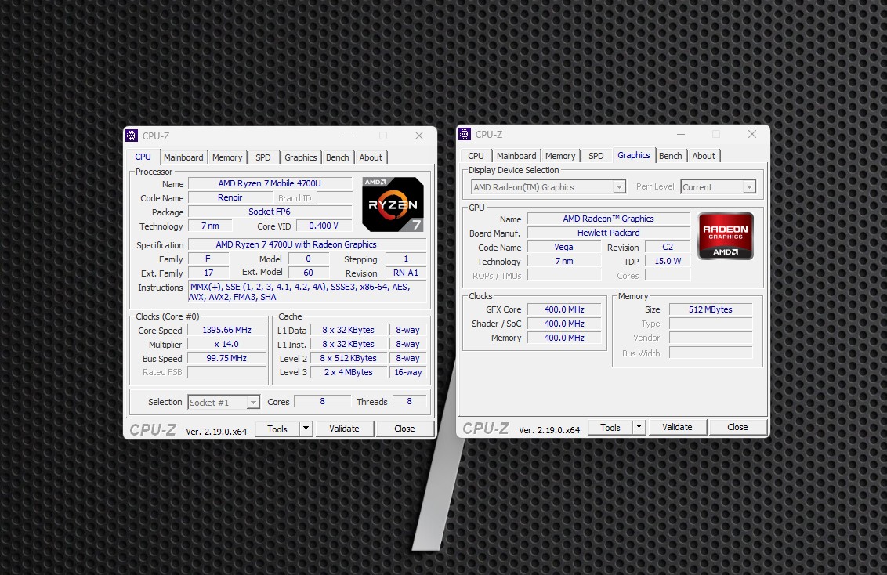Open the About tab in CPU window
Image resolution: width=887 pixels, height=575 pixels.
pyautogui.click(x=371, y=157)
